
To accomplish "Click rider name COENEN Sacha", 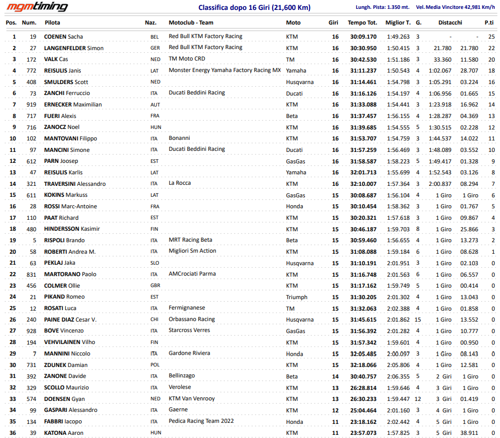I will (63, 37).
